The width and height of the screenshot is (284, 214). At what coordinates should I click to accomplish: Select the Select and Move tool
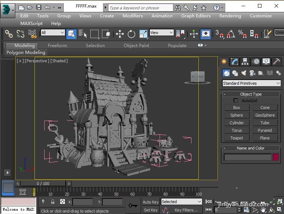pos(120,34)
